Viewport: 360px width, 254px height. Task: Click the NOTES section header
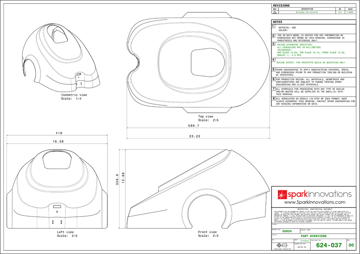coord(278,22)
